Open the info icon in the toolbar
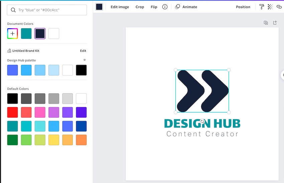Viewport: 284px width, 183px height. coord(165,7)
